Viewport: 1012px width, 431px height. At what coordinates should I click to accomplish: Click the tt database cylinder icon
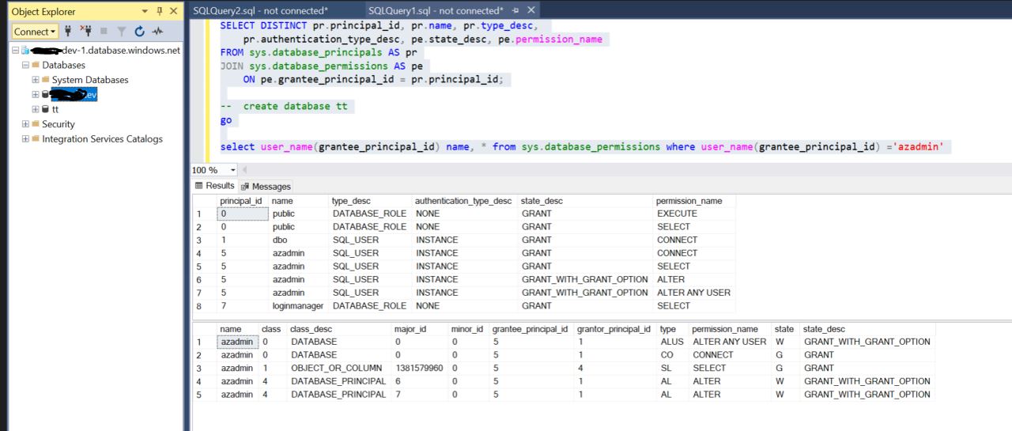pyautogui.click(x=45, y=109)
